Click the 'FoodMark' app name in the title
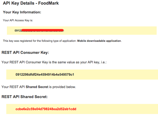The image size is (158, 118). tap(48, 3)
